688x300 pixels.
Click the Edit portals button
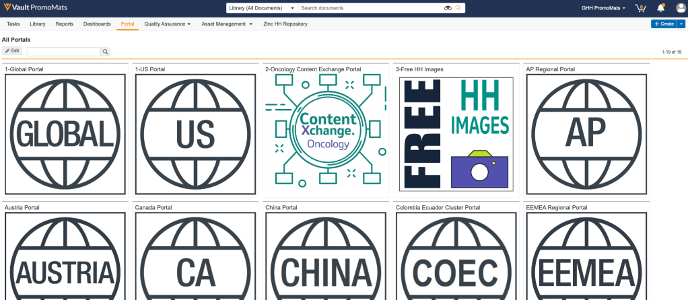pos(12,51)
